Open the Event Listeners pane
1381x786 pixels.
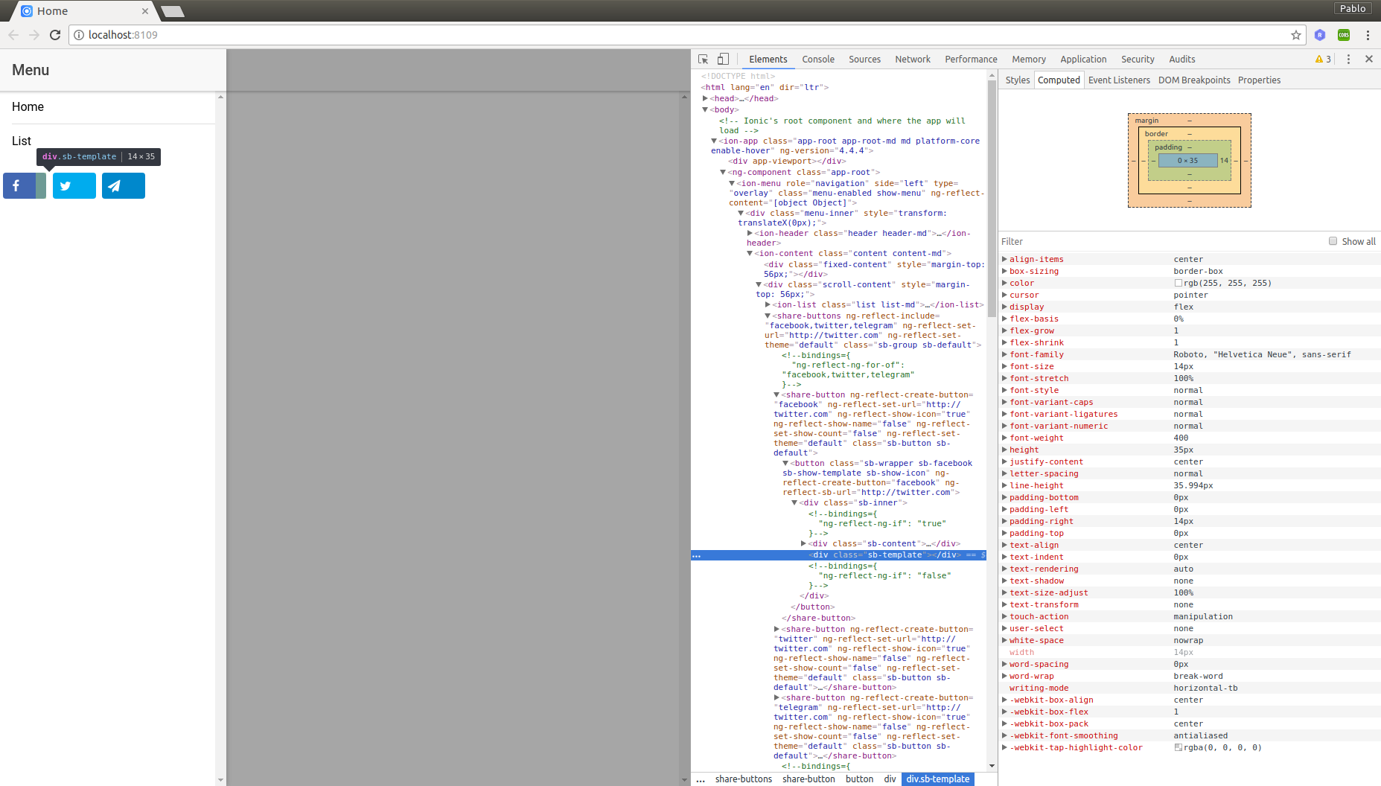pyautogui.click(x=1119, y=80)
